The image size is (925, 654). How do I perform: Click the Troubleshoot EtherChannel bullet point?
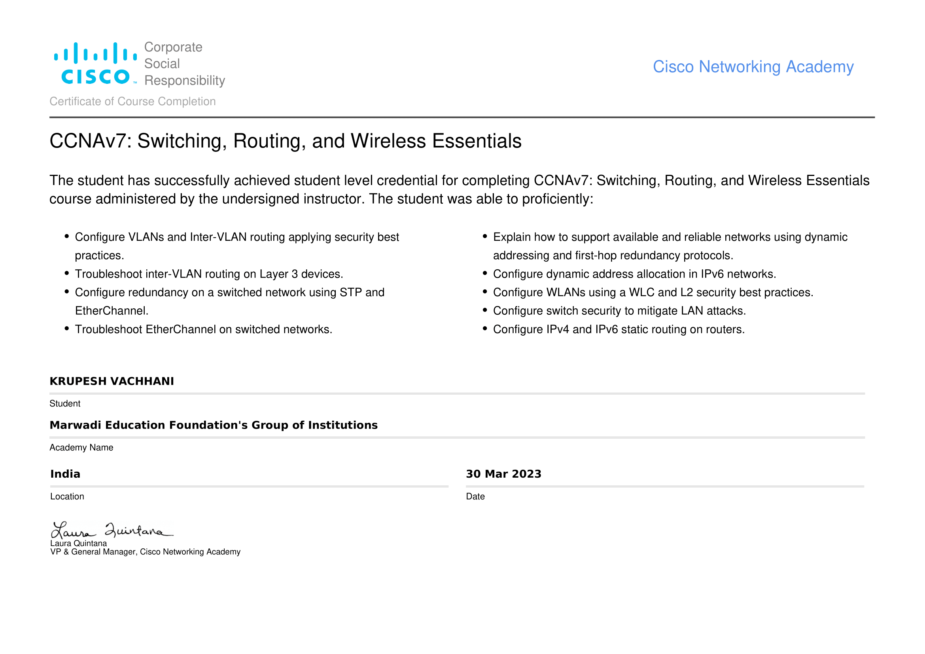coord(203,329)
